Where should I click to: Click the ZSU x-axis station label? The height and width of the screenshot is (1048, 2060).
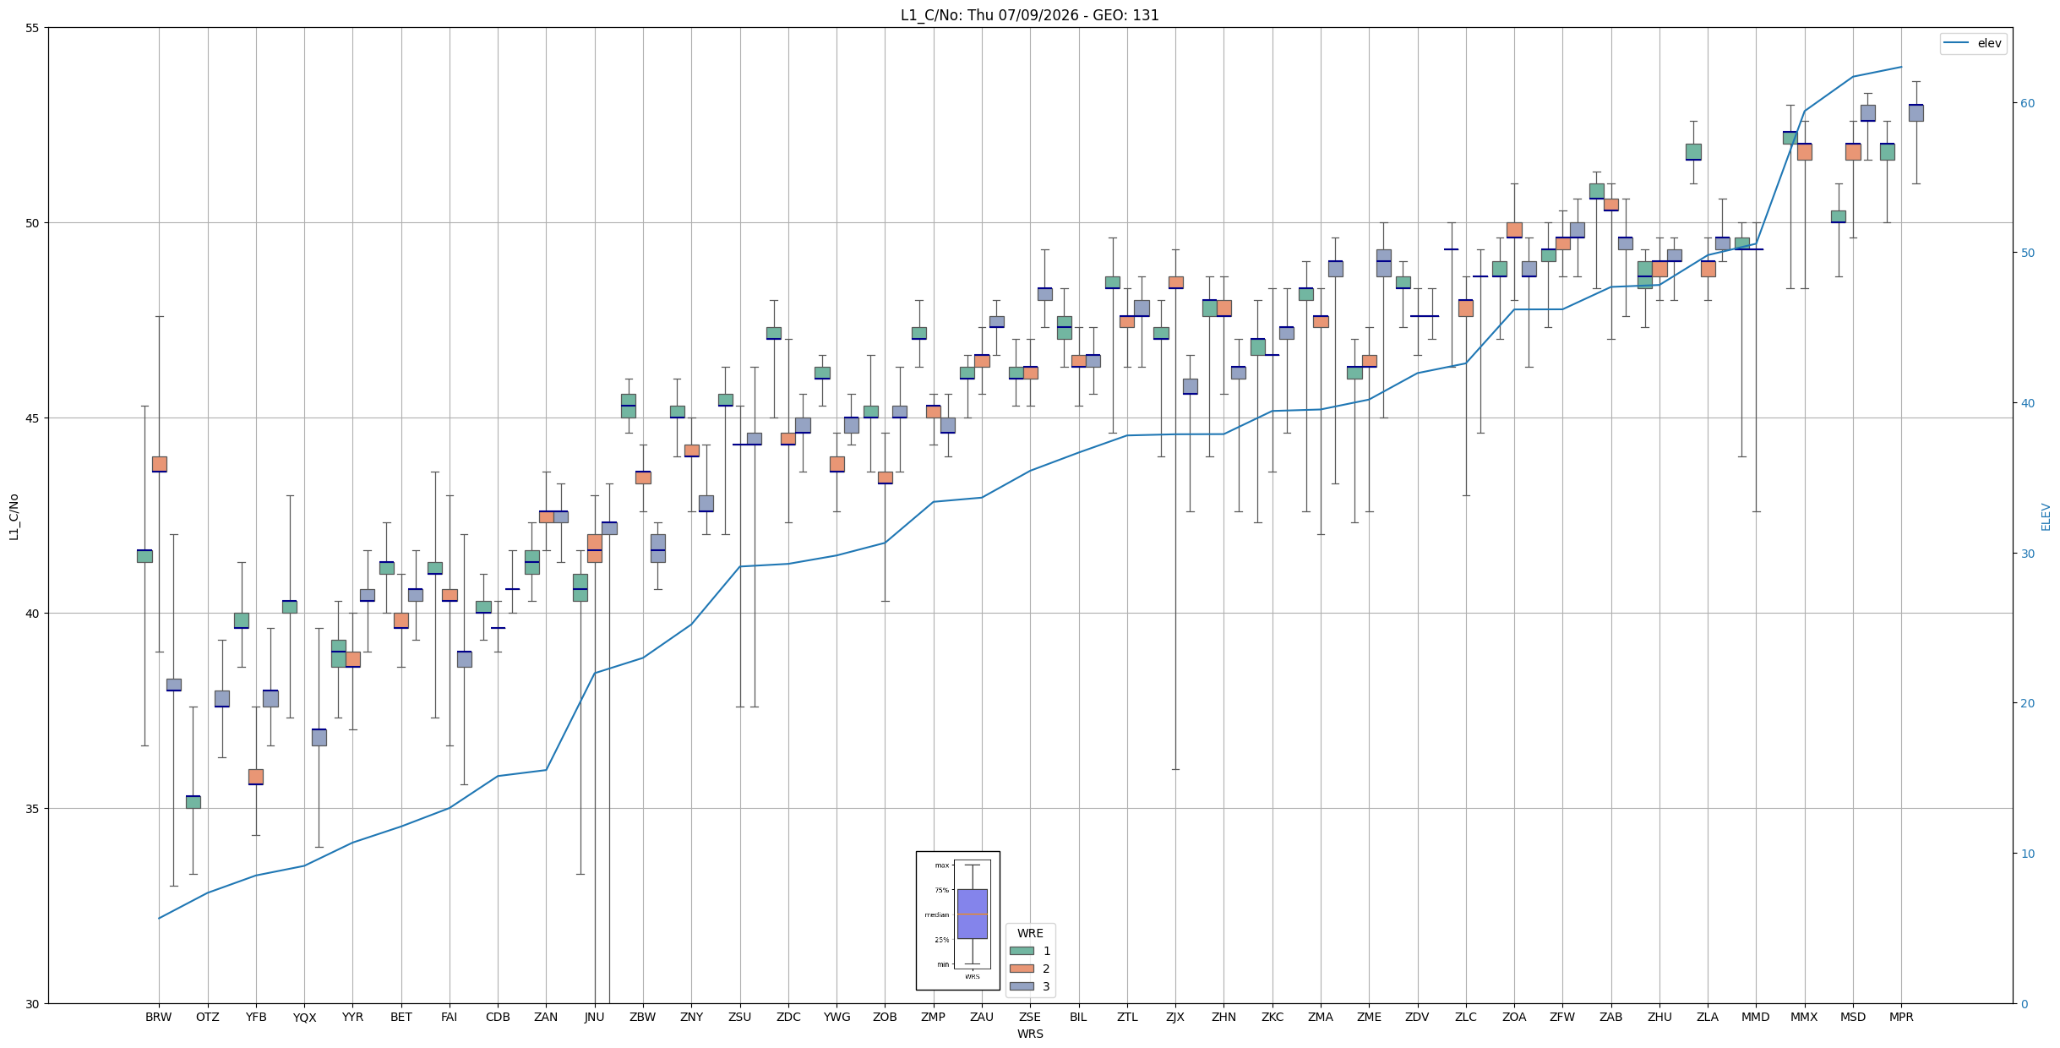[x=739, y=1017]
